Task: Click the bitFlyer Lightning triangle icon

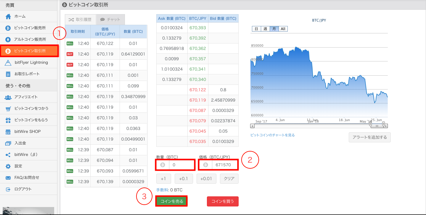Action: pyautogui.click(x=8, y=63)
